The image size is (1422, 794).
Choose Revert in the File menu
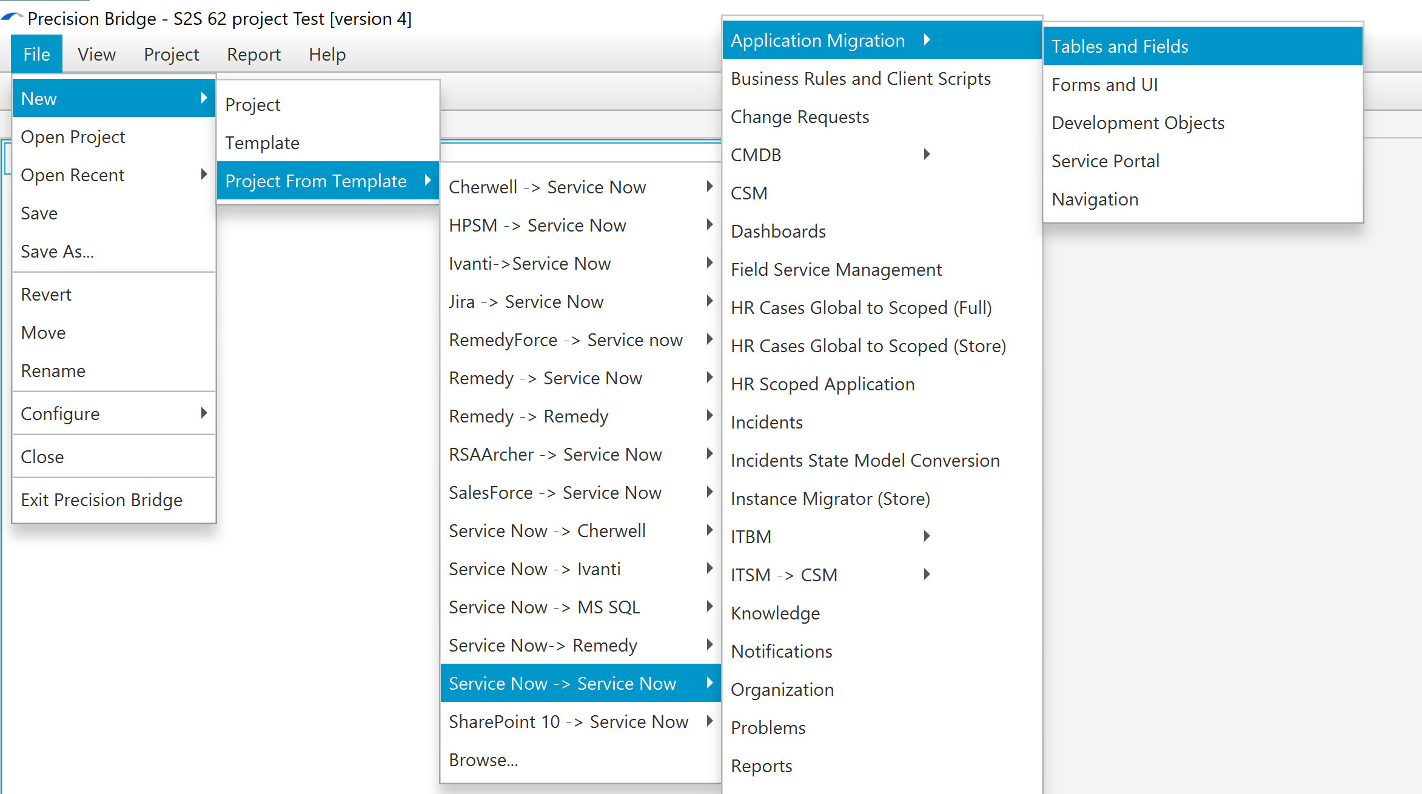click(x=114, y=294)
